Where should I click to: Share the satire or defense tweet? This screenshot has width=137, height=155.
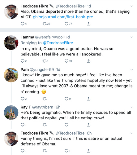click(x=88, y=151)
